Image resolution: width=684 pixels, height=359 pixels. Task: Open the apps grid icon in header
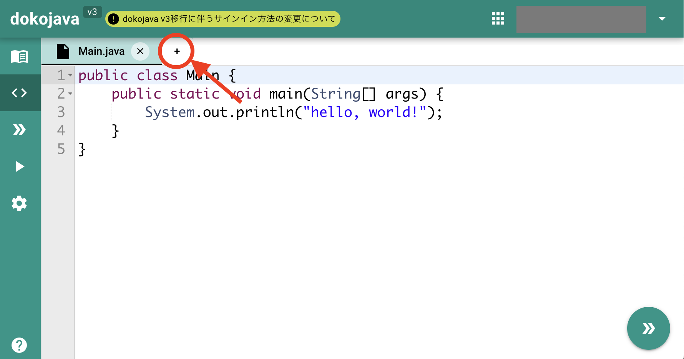coord(498,19)
